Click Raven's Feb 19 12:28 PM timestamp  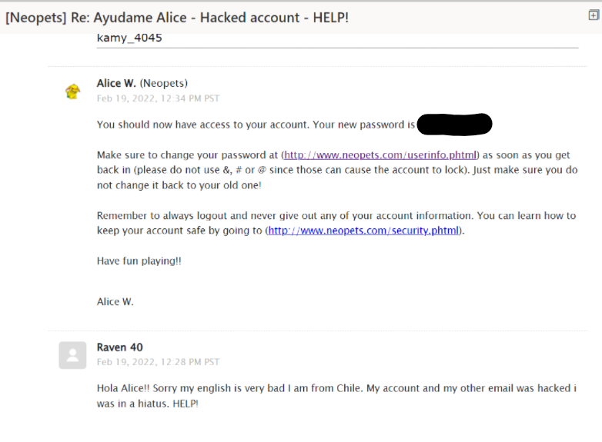click(x=158, y=362)
